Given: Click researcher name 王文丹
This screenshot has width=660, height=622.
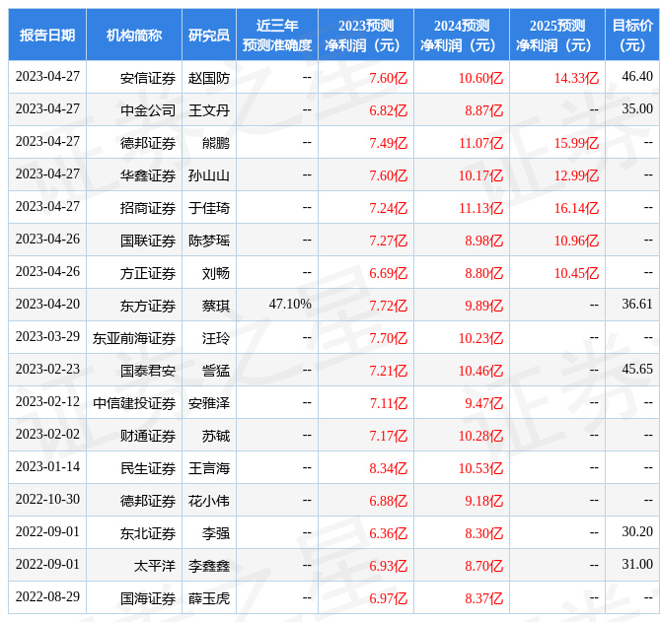Looking at the screenshot, I should click(x=209, y=110).
